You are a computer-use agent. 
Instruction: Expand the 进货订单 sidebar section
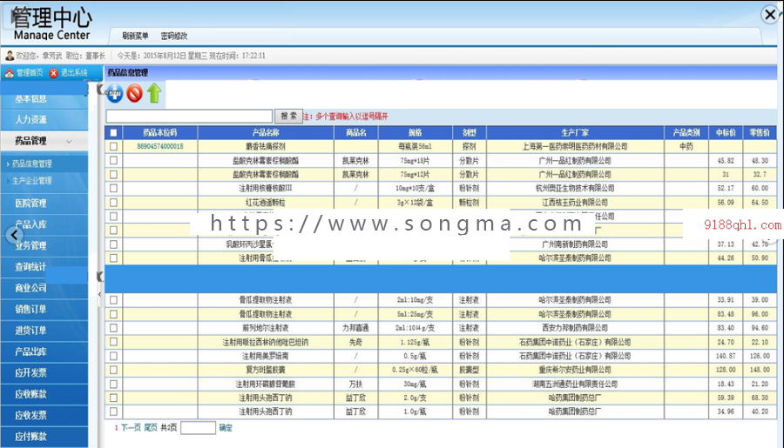click(x=44, y=331)
